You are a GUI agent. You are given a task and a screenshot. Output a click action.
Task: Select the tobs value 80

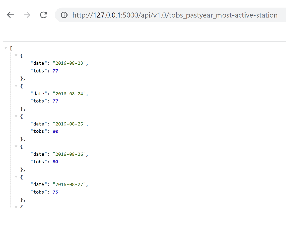pos(55,131)
